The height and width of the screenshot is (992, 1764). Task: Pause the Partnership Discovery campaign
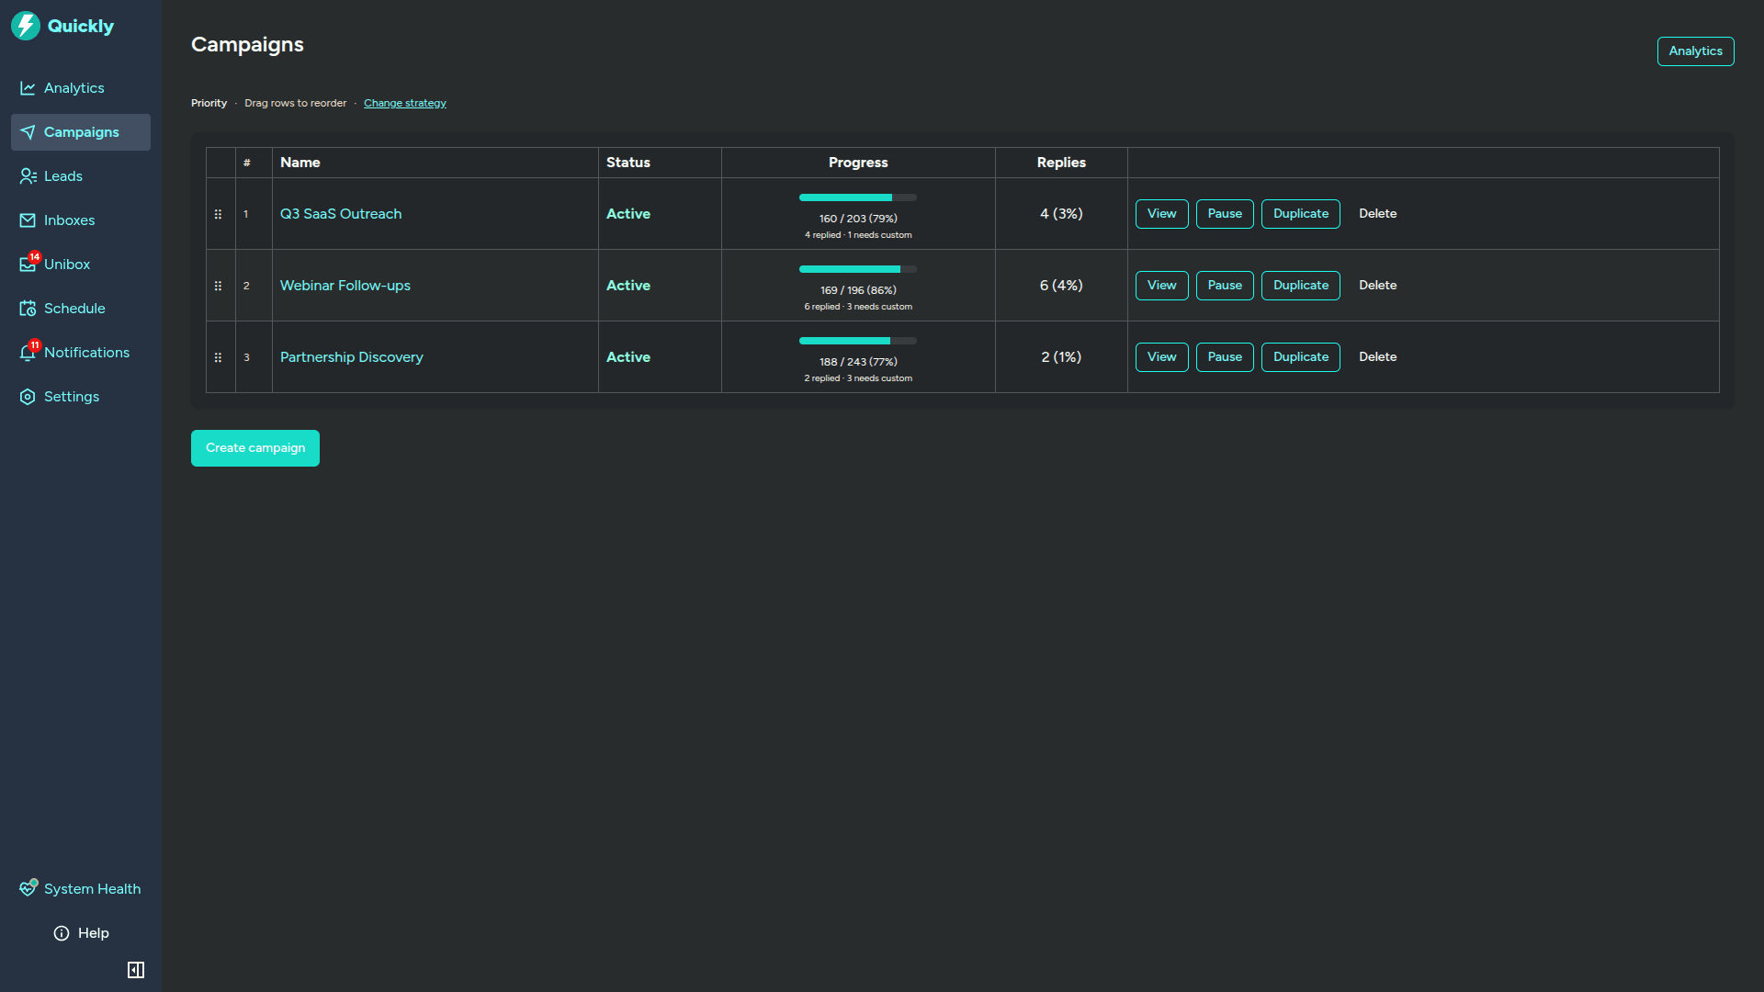(1225, 357)
